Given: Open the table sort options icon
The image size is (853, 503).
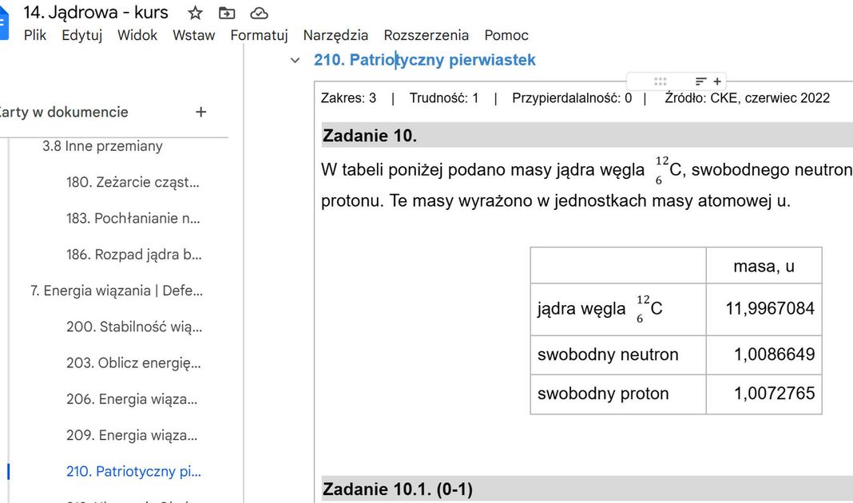Looking at the screenshot, I should (x=700, y=81).
